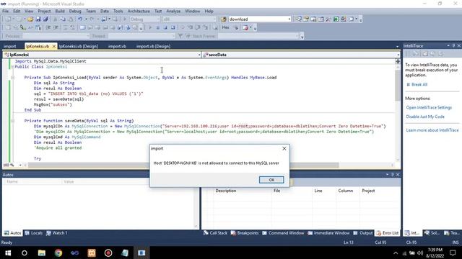Screen dimensions: 462x259
Task: Click the Properties Window icon in toolbar
Action: (306, 19)
